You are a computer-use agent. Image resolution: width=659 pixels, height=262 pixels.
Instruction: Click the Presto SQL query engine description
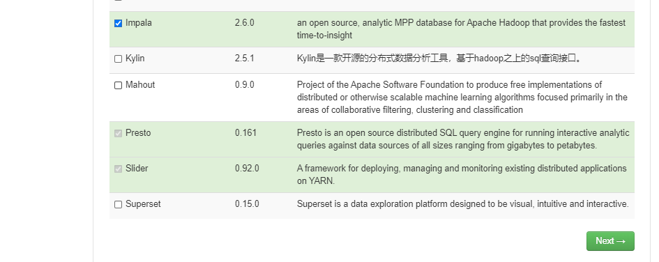coord(463,139)
